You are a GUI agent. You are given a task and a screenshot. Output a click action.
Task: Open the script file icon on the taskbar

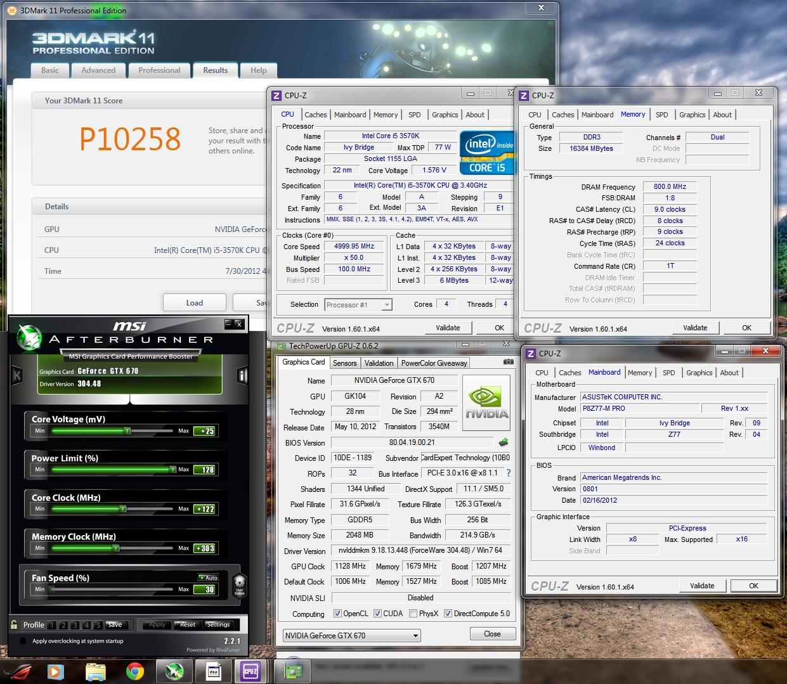coord(214,671)
